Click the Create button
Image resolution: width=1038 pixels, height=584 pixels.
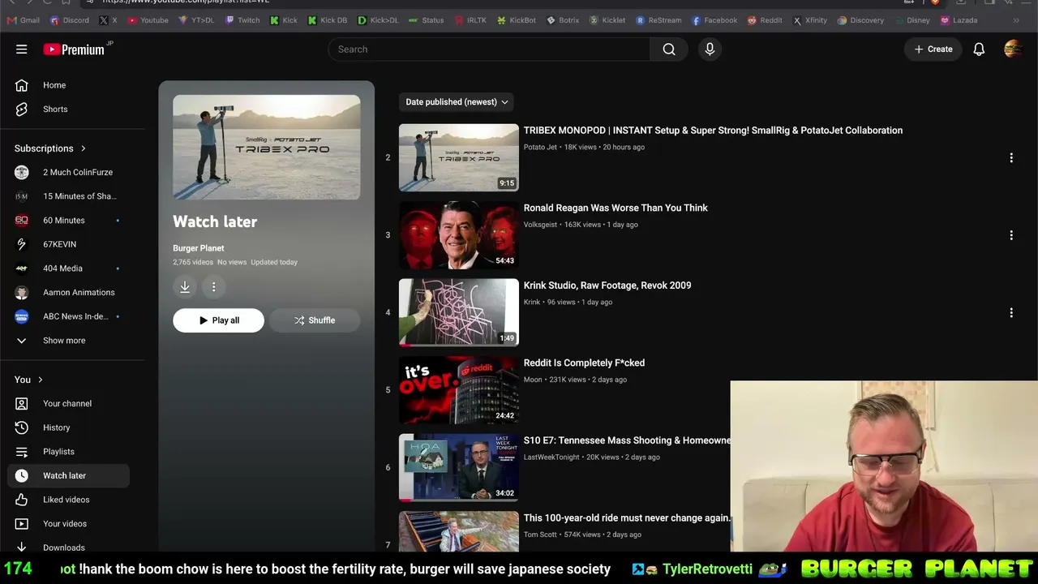[x=933, y=49]
